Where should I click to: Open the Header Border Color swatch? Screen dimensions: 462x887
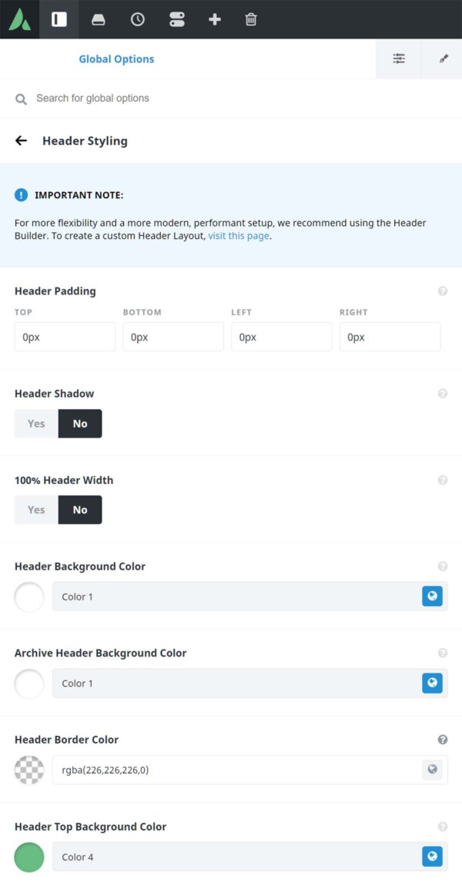(x=28, y=769)
